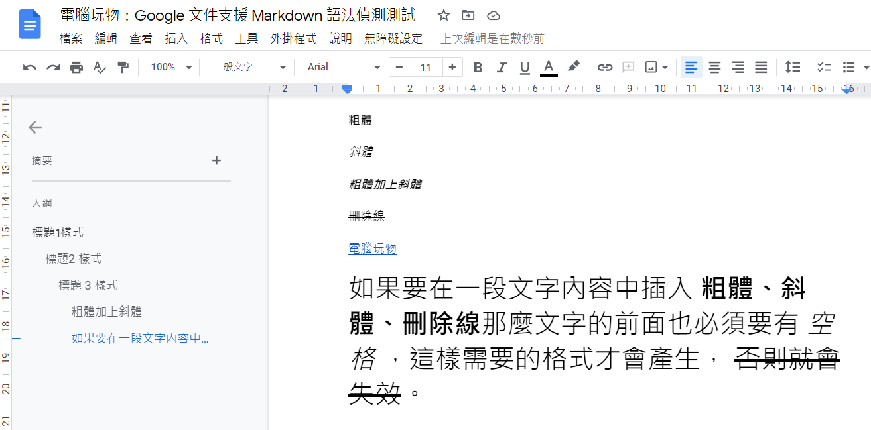Open the 無障礙設定 menu
This screenshot has height=430, width=871.
pyautogui.click(x=393, y=39)
